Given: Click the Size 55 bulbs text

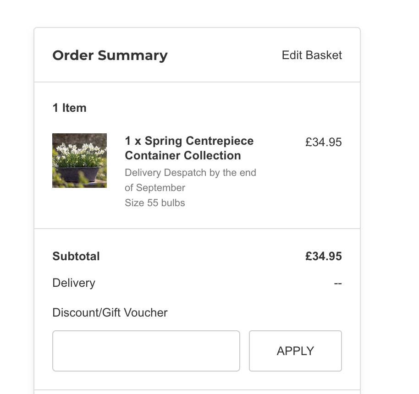Looking at the screenshot, I should pyautogui.click(x=155, y=203).
